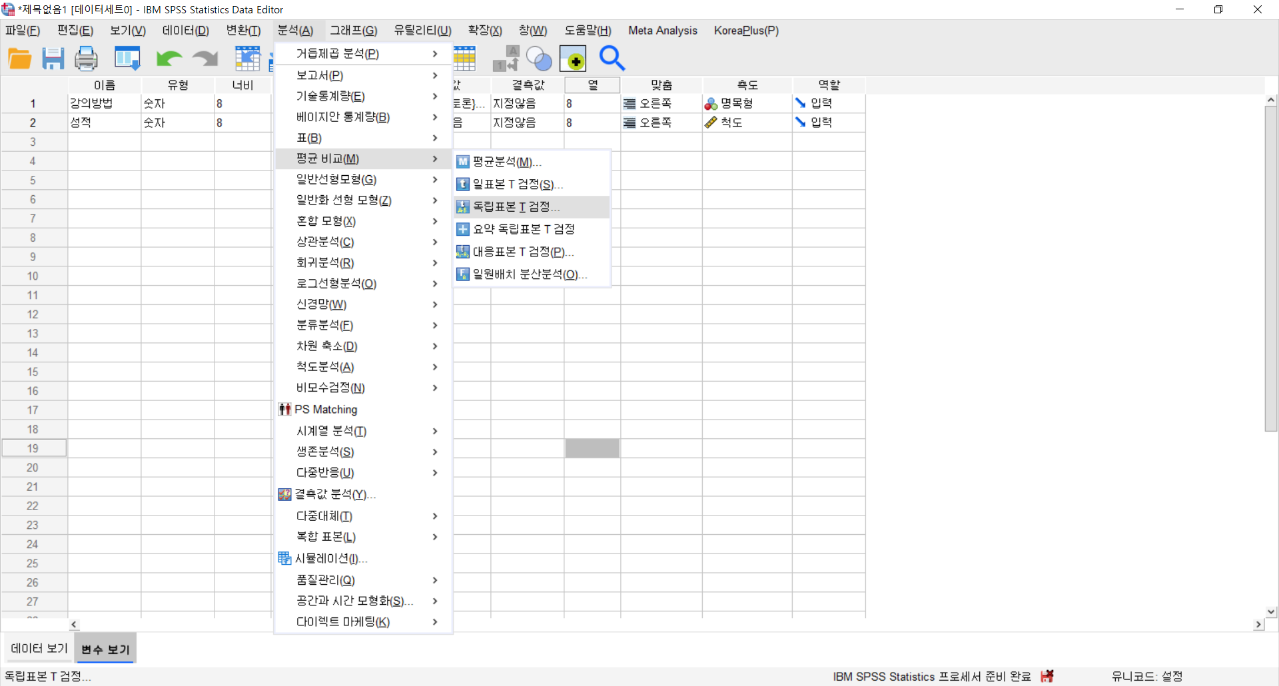Screen dimensions: 1279x686
Task: Expand the 베이지안 통계량 submenu
Action: coord(364,117)
